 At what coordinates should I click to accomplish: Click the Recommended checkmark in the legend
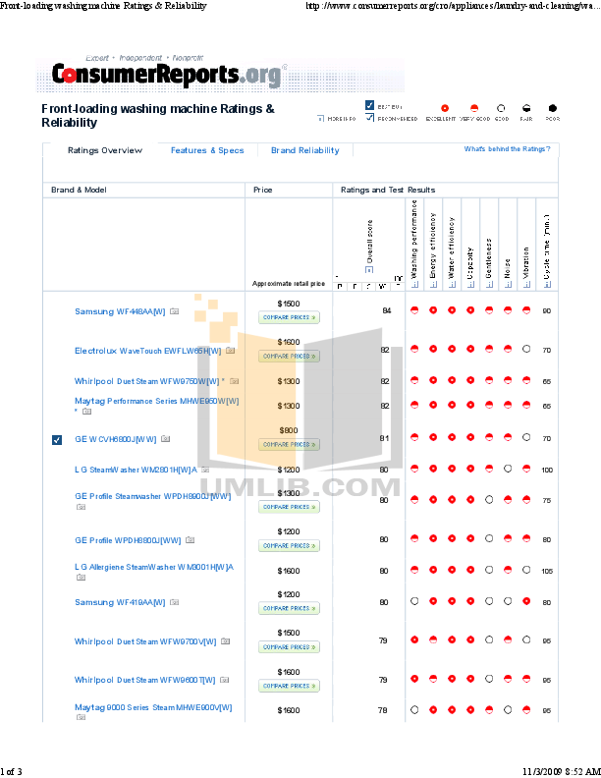click(x=369, y=118)
